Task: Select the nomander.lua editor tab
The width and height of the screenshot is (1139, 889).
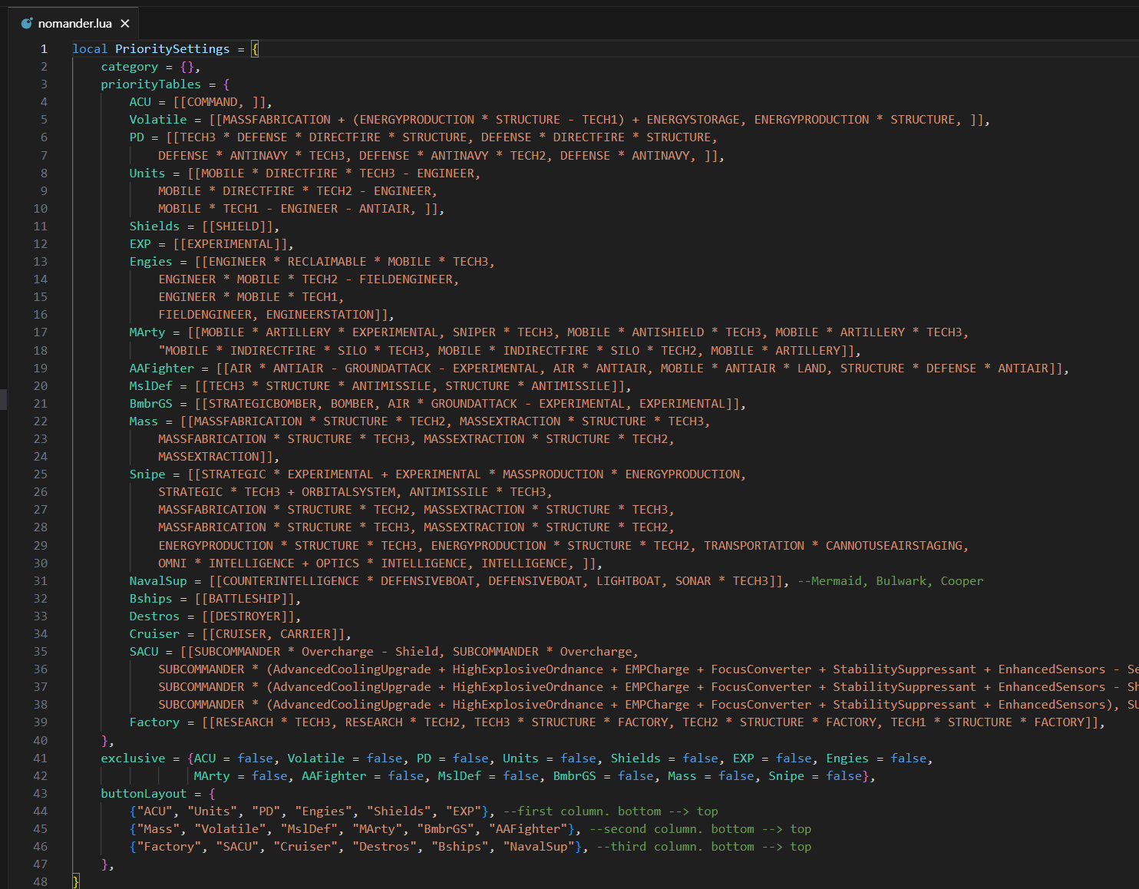Action: (74, 23)
